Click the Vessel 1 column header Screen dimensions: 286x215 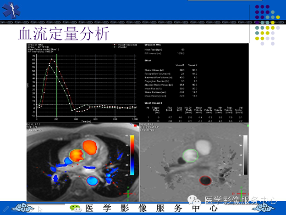180,65
